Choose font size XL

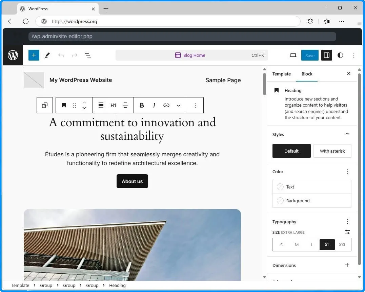327,245
